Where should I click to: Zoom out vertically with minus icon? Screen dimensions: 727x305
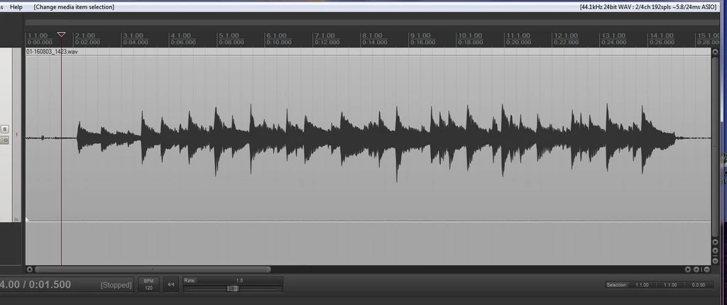[x=715, y=260]
